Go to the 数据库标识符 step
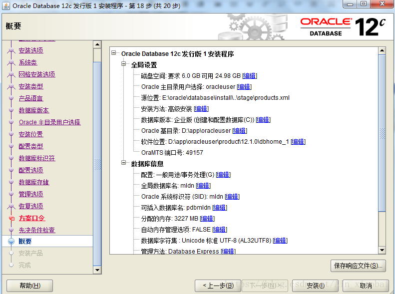Image resolution: width=395 pixels, height=294 pixels. point(37,158)
